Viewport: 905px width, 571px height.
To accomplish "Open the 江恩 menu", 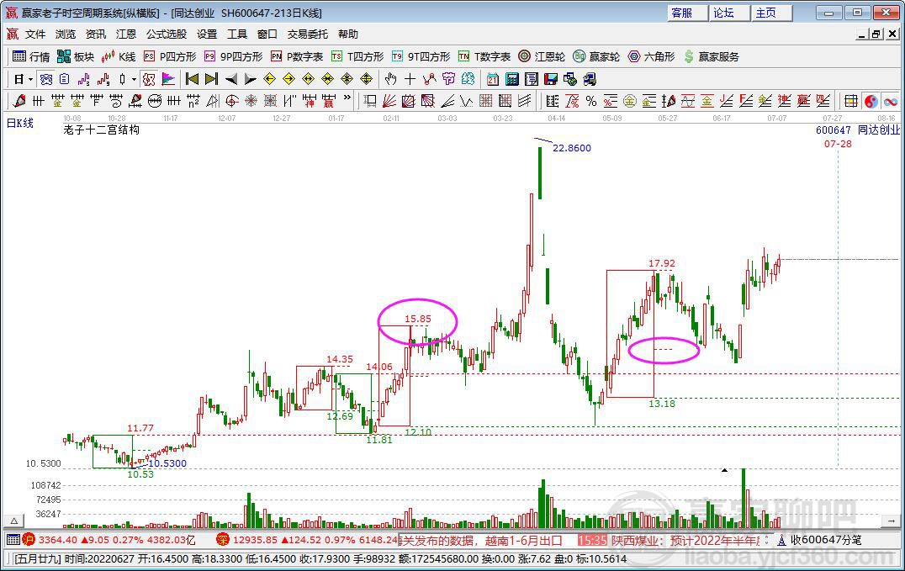I will pyautogui.click(x=126, y=34).
